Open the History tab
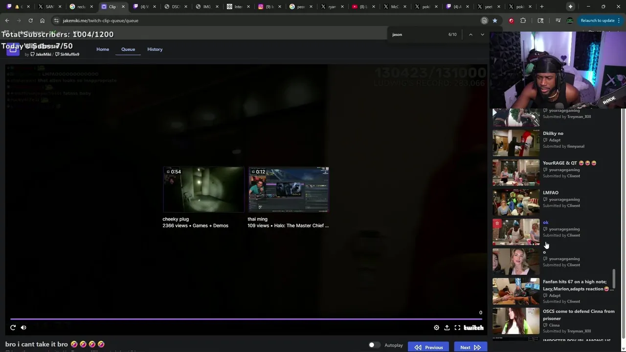Screen dimensions: 626x352 pos(155,49)
